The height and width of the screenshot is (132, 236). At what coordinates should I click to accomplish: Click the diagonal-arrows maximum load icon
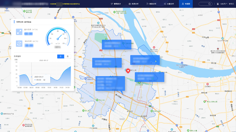coord(19,32)
